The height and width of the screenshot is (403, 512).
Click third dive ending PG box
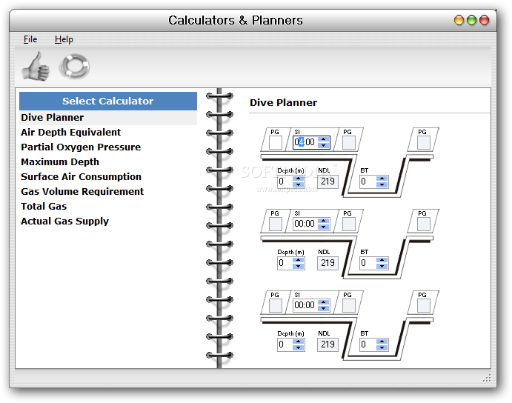[x=424, y=306]
